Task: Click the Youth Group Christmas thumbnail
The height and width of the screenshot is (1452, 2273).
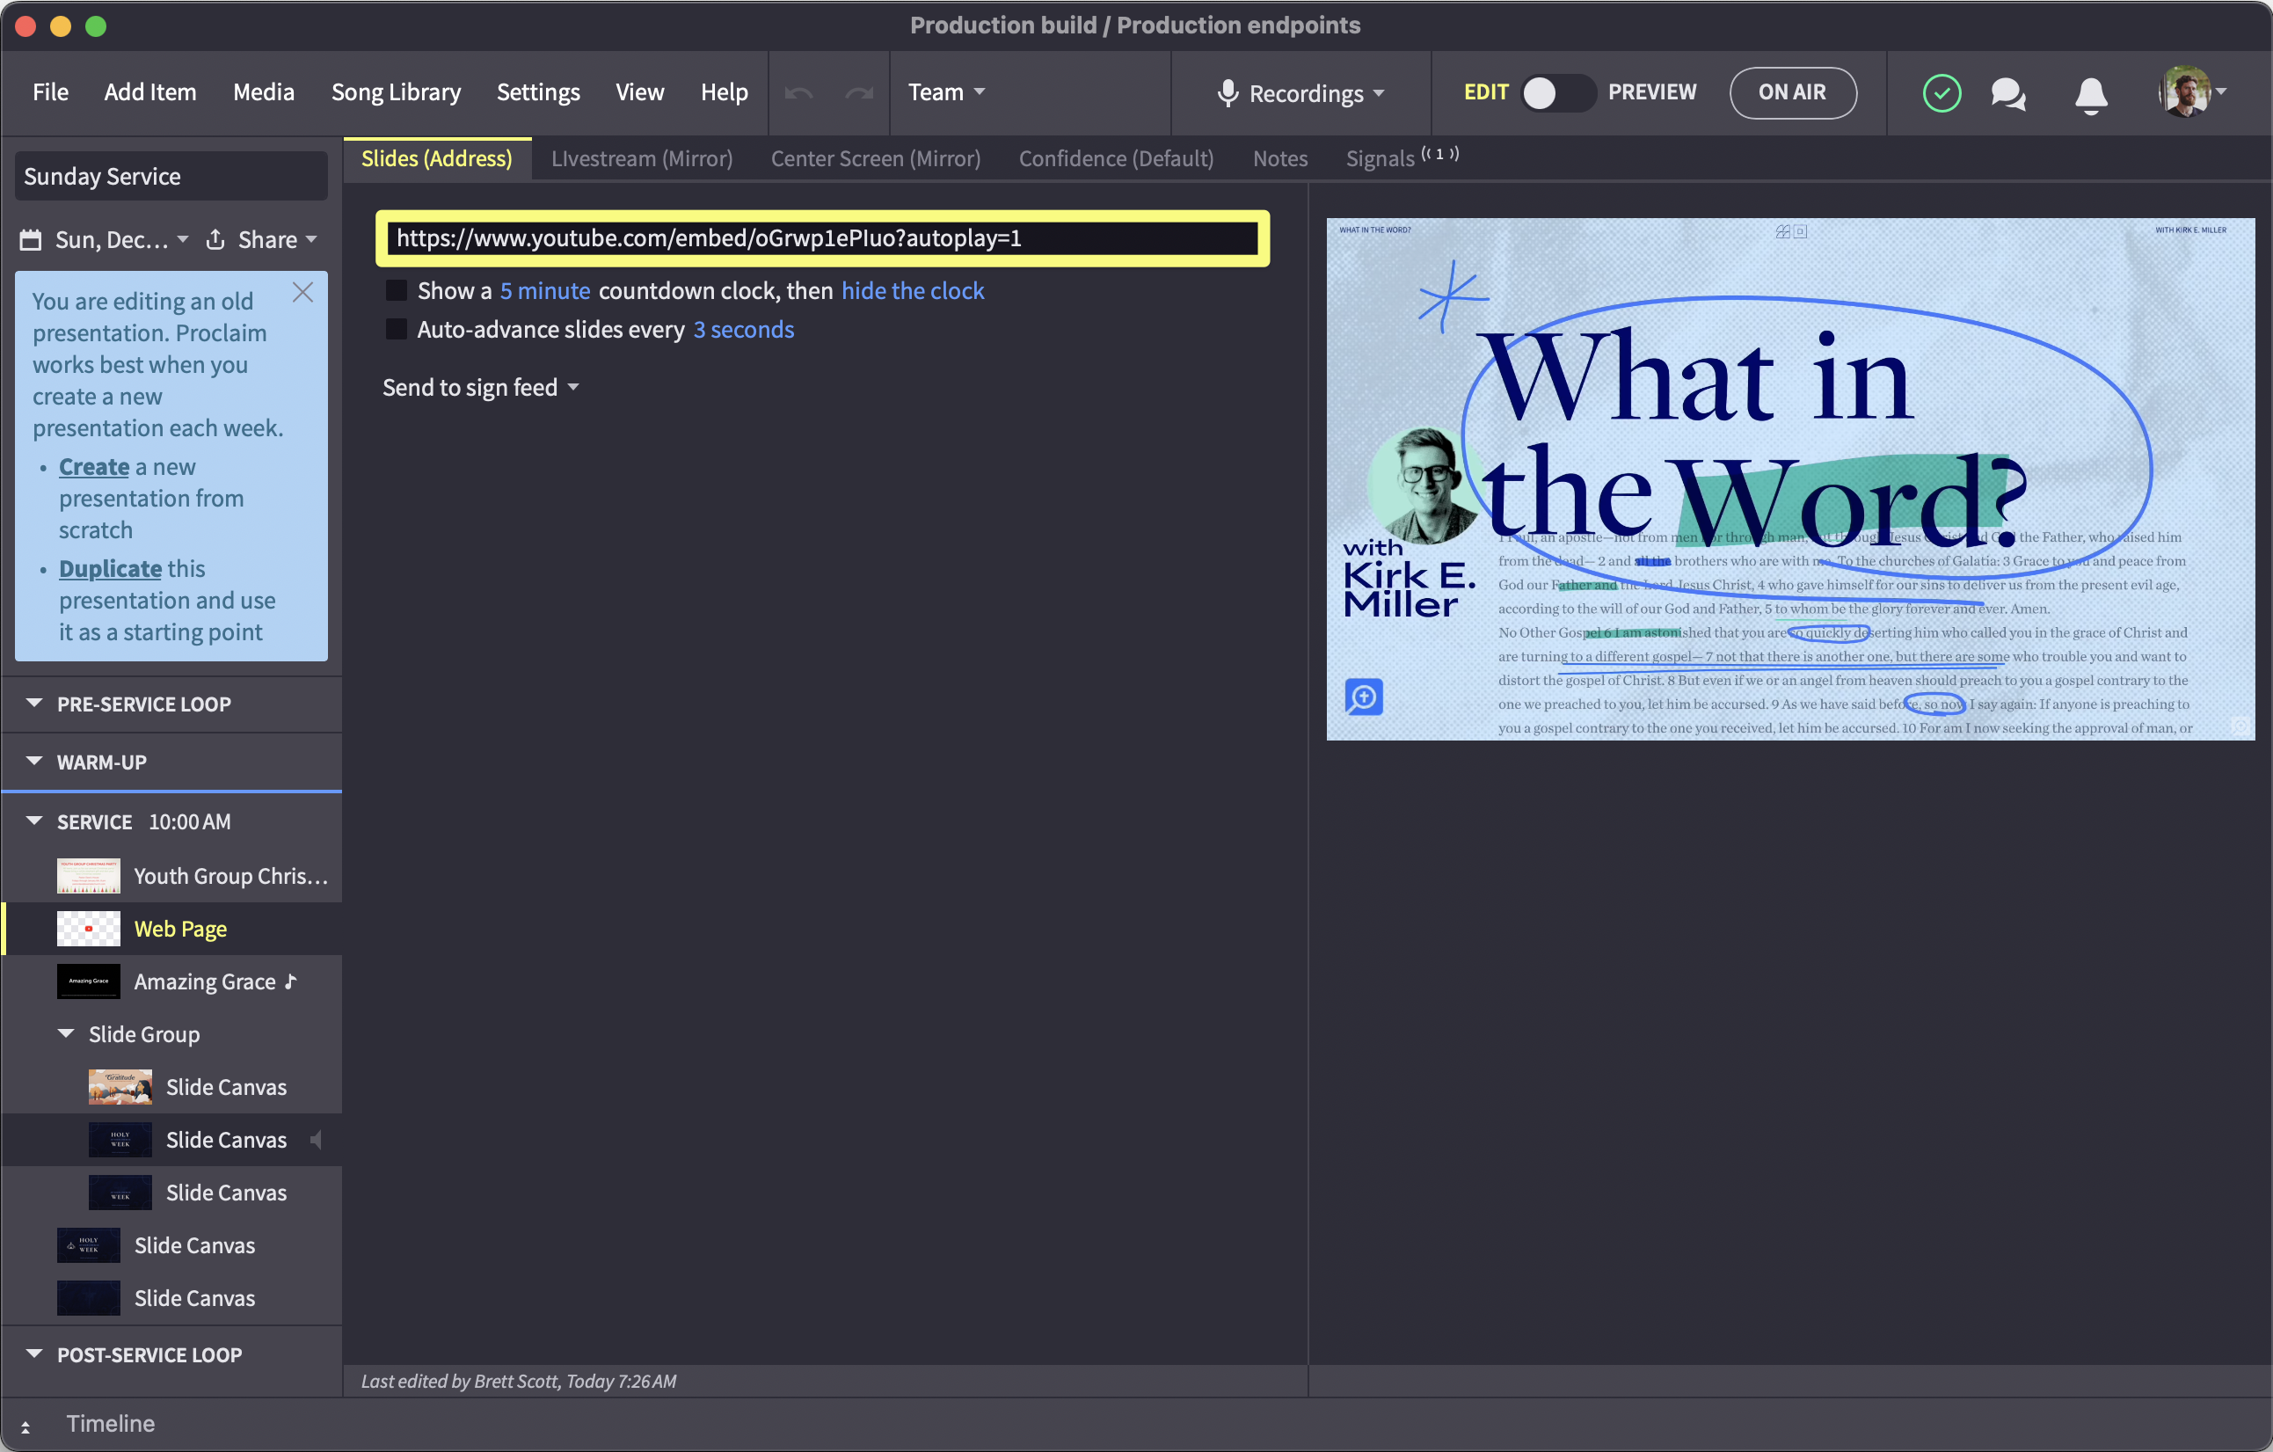Action: coord(88,875)
